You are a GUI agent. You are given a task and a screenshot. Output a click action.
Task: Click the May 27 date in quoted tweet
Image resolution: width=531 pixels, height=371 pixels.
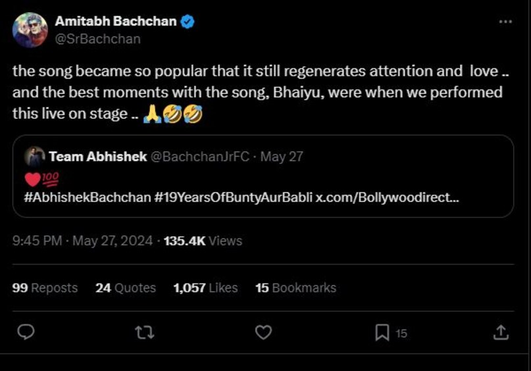click(282, 157)
